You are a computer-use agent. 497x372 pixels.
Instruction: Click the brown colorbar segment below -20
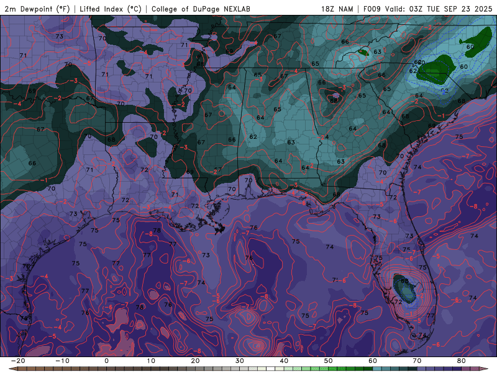tap(22, 369)
